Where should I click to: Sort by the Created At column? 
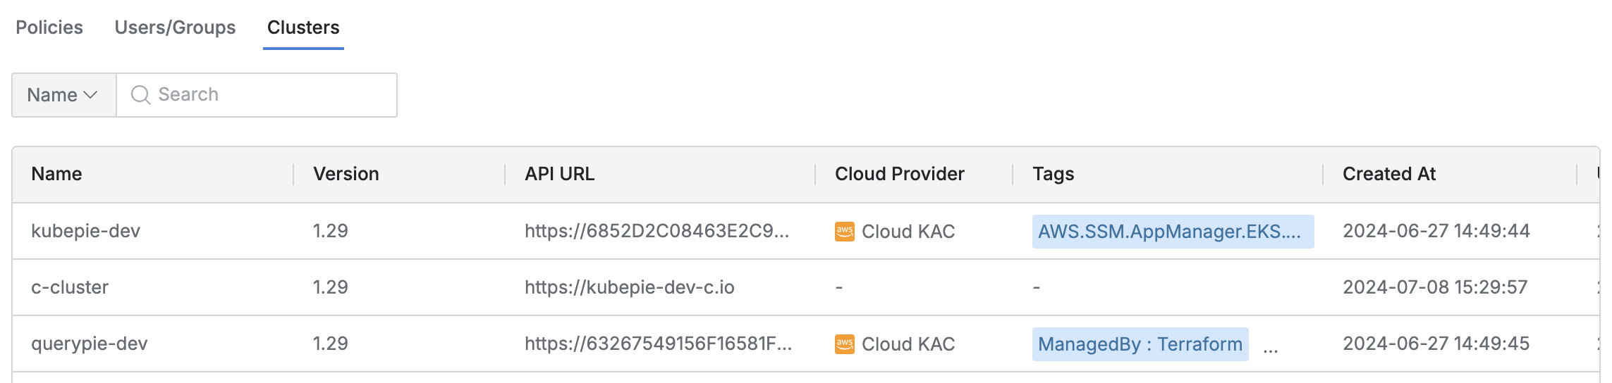point(1388,174)
